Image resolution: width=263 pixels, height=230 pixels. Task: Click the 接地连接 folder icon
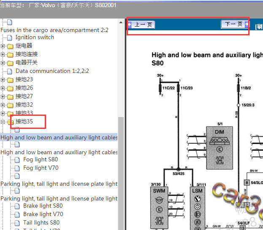click(x=10, y=55)
